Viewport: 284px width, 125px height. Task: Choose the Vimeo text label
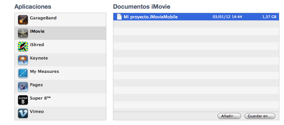point(37,111)
